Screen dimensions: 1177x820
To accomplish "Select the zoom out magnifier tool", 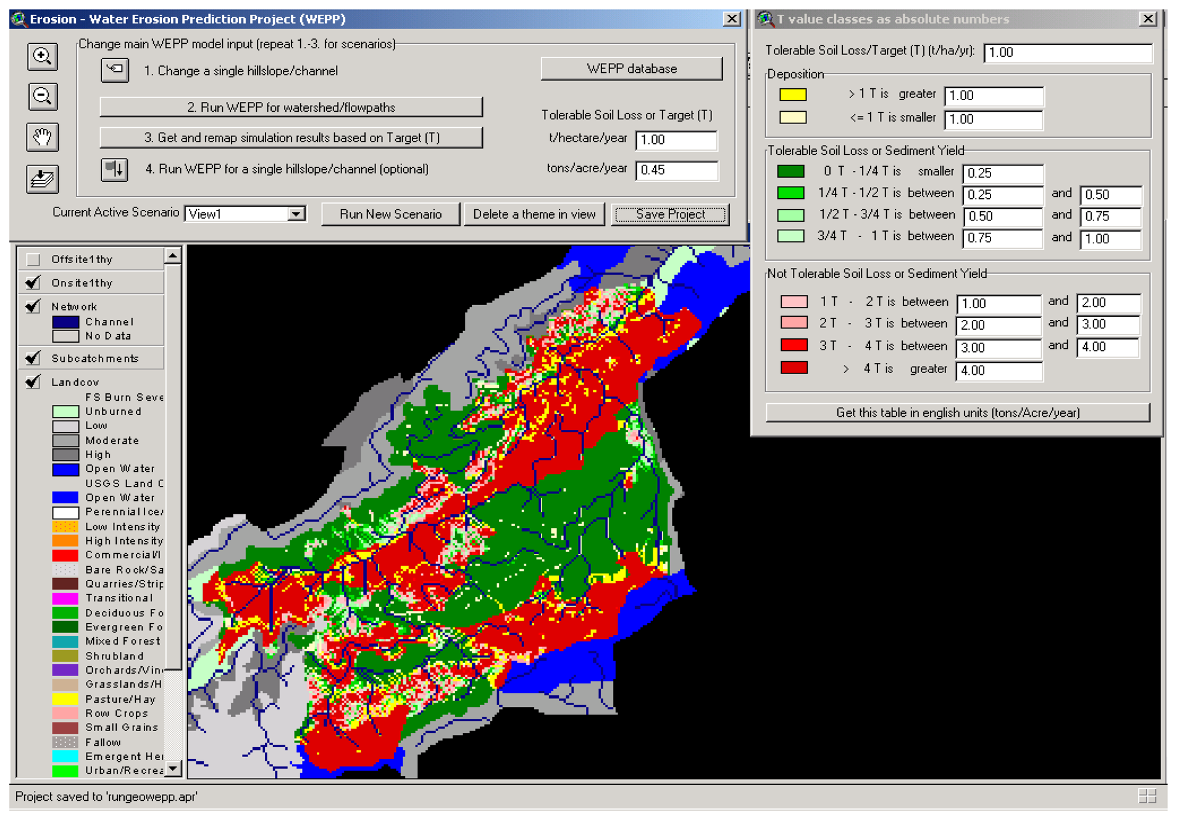I will click(x=42, y=96).
